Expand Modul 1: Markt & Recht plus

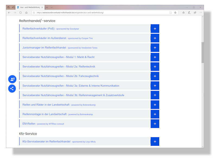pos(155,57)
